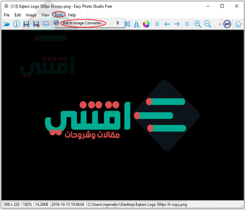
Task: Click the 2018-10-15 10:56:04 date status entry
Action: coord(68,204)
